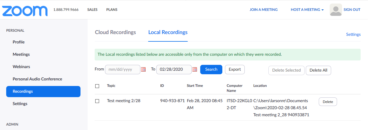Click the From date input field
Screen dimensions: 368x130
(x=123, y=70)
